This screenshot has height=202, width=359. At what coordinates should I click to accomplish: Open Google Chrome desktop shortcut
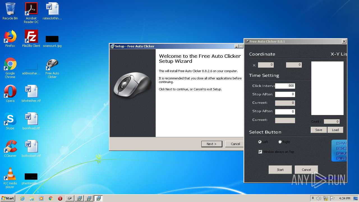[10, 68]
